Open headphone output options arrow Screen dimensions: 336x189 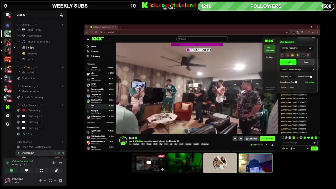tap(55, 180)
